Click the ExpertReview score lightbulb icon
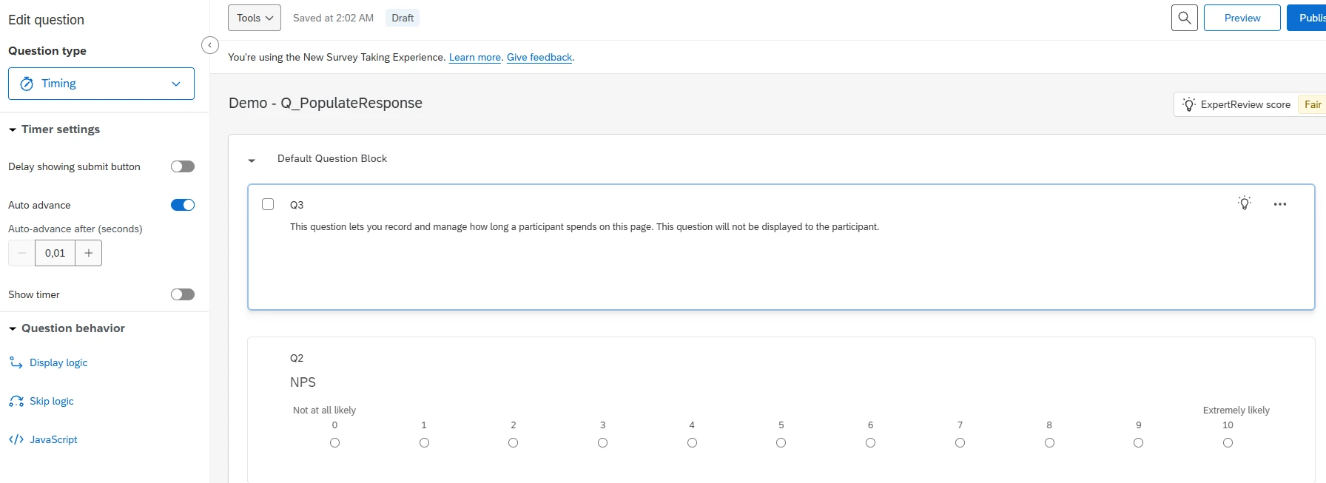 1189,104
